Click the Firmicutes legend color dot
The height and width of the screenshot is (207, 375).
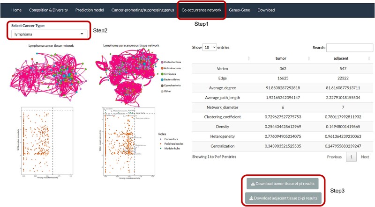[x=162, y=74]
